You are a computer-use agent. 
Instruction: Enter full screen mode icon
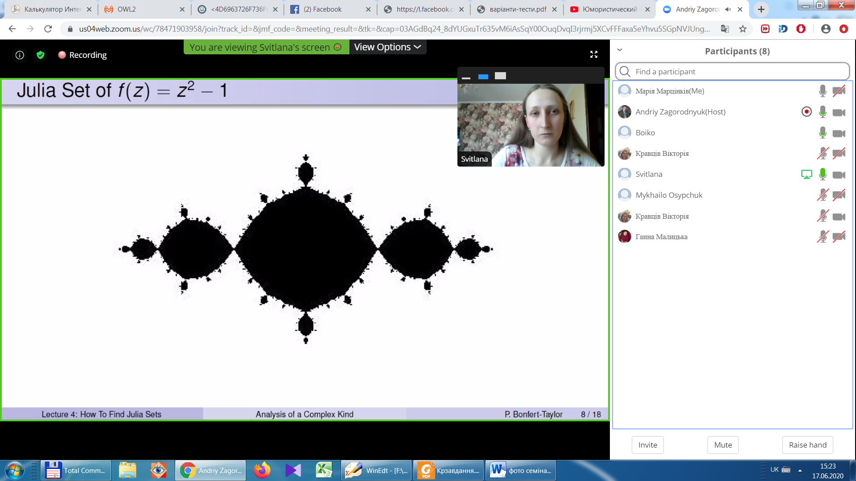[594, 54]
